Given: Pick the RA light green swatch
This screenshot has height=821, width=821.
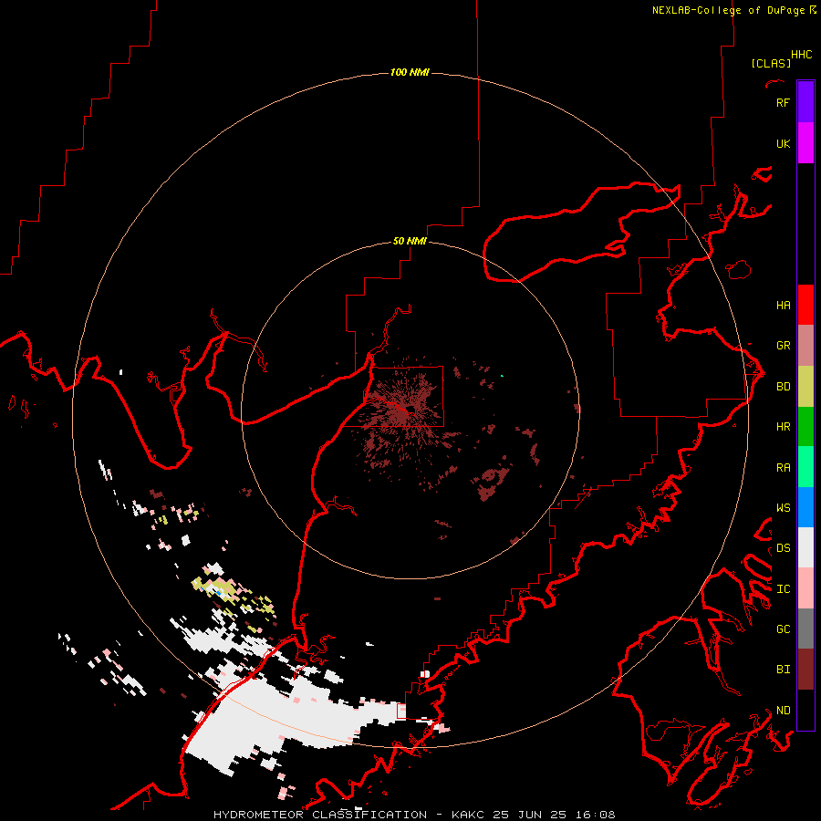Looking at the screenshot, I should (x=805, y=467).
